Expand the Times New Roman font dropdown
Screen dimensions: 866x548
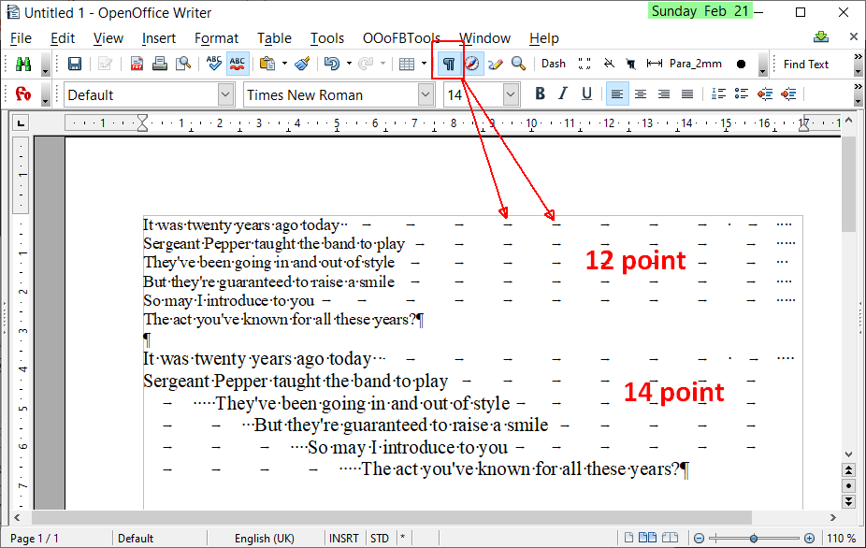pos(426,95)
